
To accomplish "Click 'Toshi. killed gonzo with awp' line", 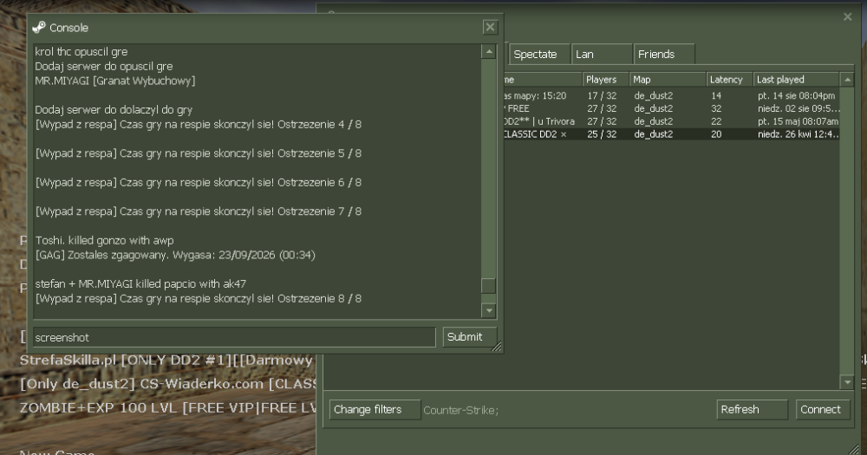I will [x=105, y=240].
